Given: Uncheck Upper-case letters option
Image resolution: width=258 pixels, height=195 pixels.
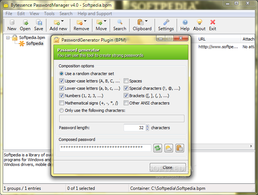Looking at the screenshot, I should click(61, 81).
